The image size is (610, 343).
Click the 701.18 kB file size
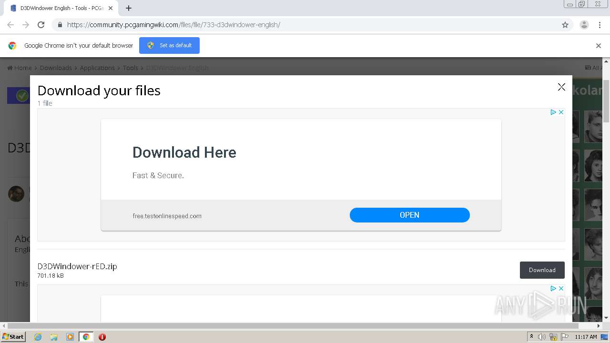coord(51,276)
